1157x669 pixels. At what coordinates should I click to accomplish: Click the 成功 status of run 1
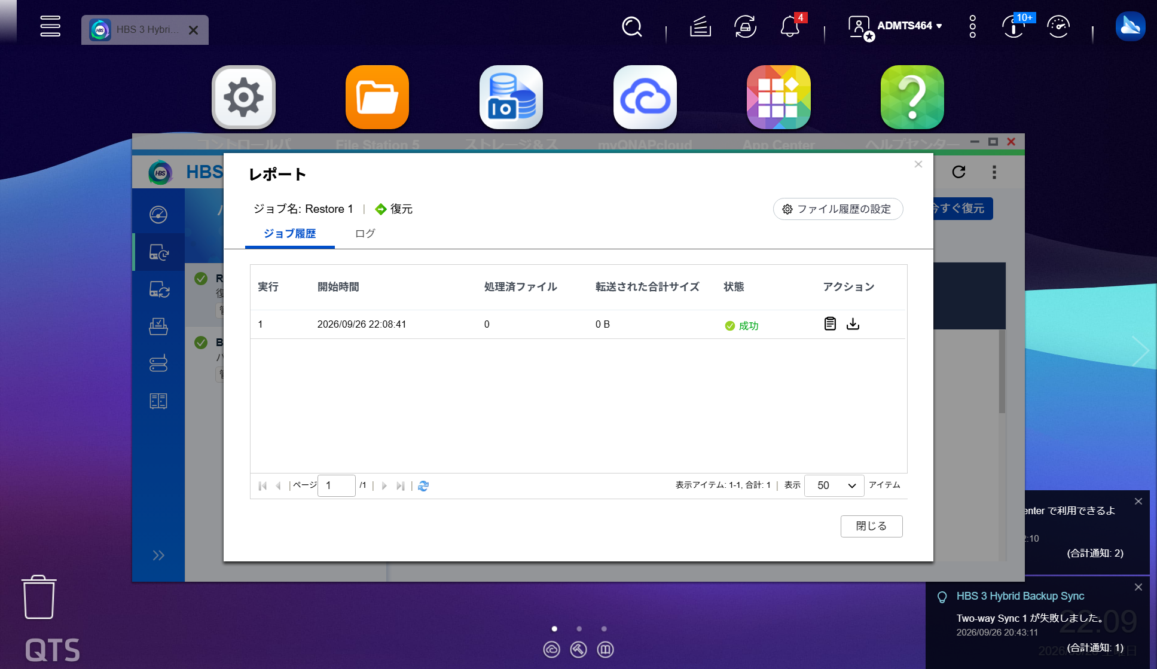[x=741, y=326]
